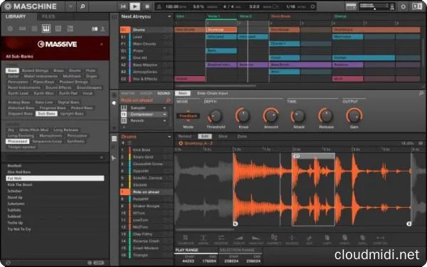
Task: Adjust the Threshold knob
Action: [216, 116]
